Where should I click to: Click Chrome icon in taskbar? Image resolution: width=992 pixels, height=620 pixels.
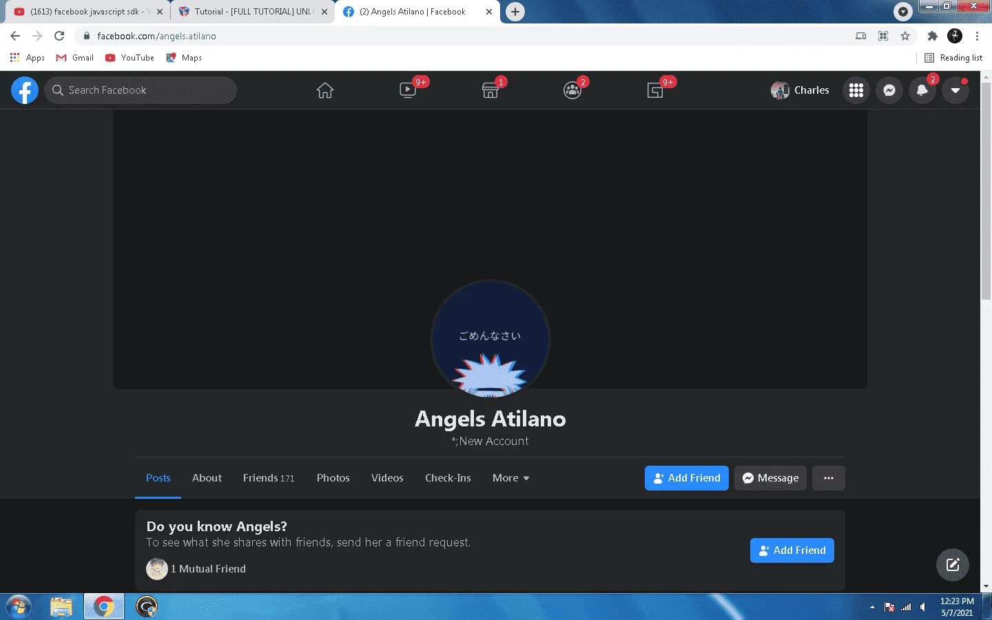104,606
